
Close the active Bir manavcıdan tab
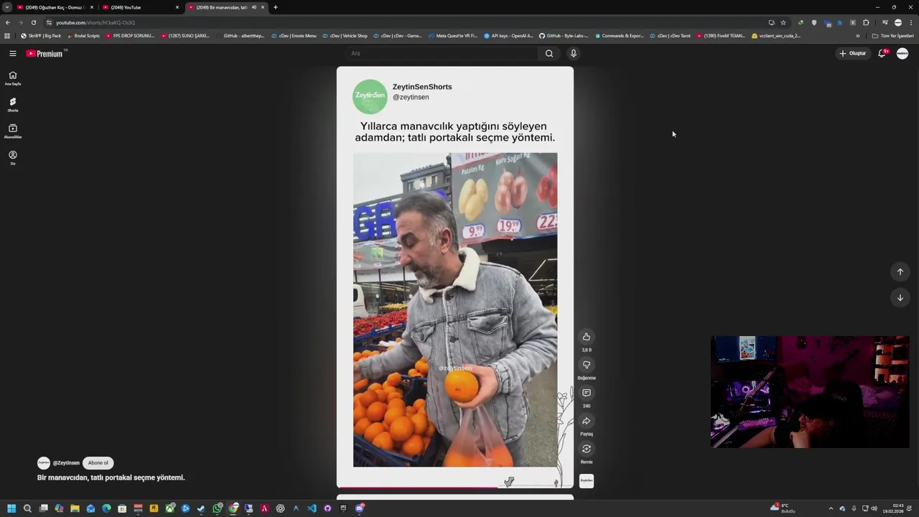(263, 7)
